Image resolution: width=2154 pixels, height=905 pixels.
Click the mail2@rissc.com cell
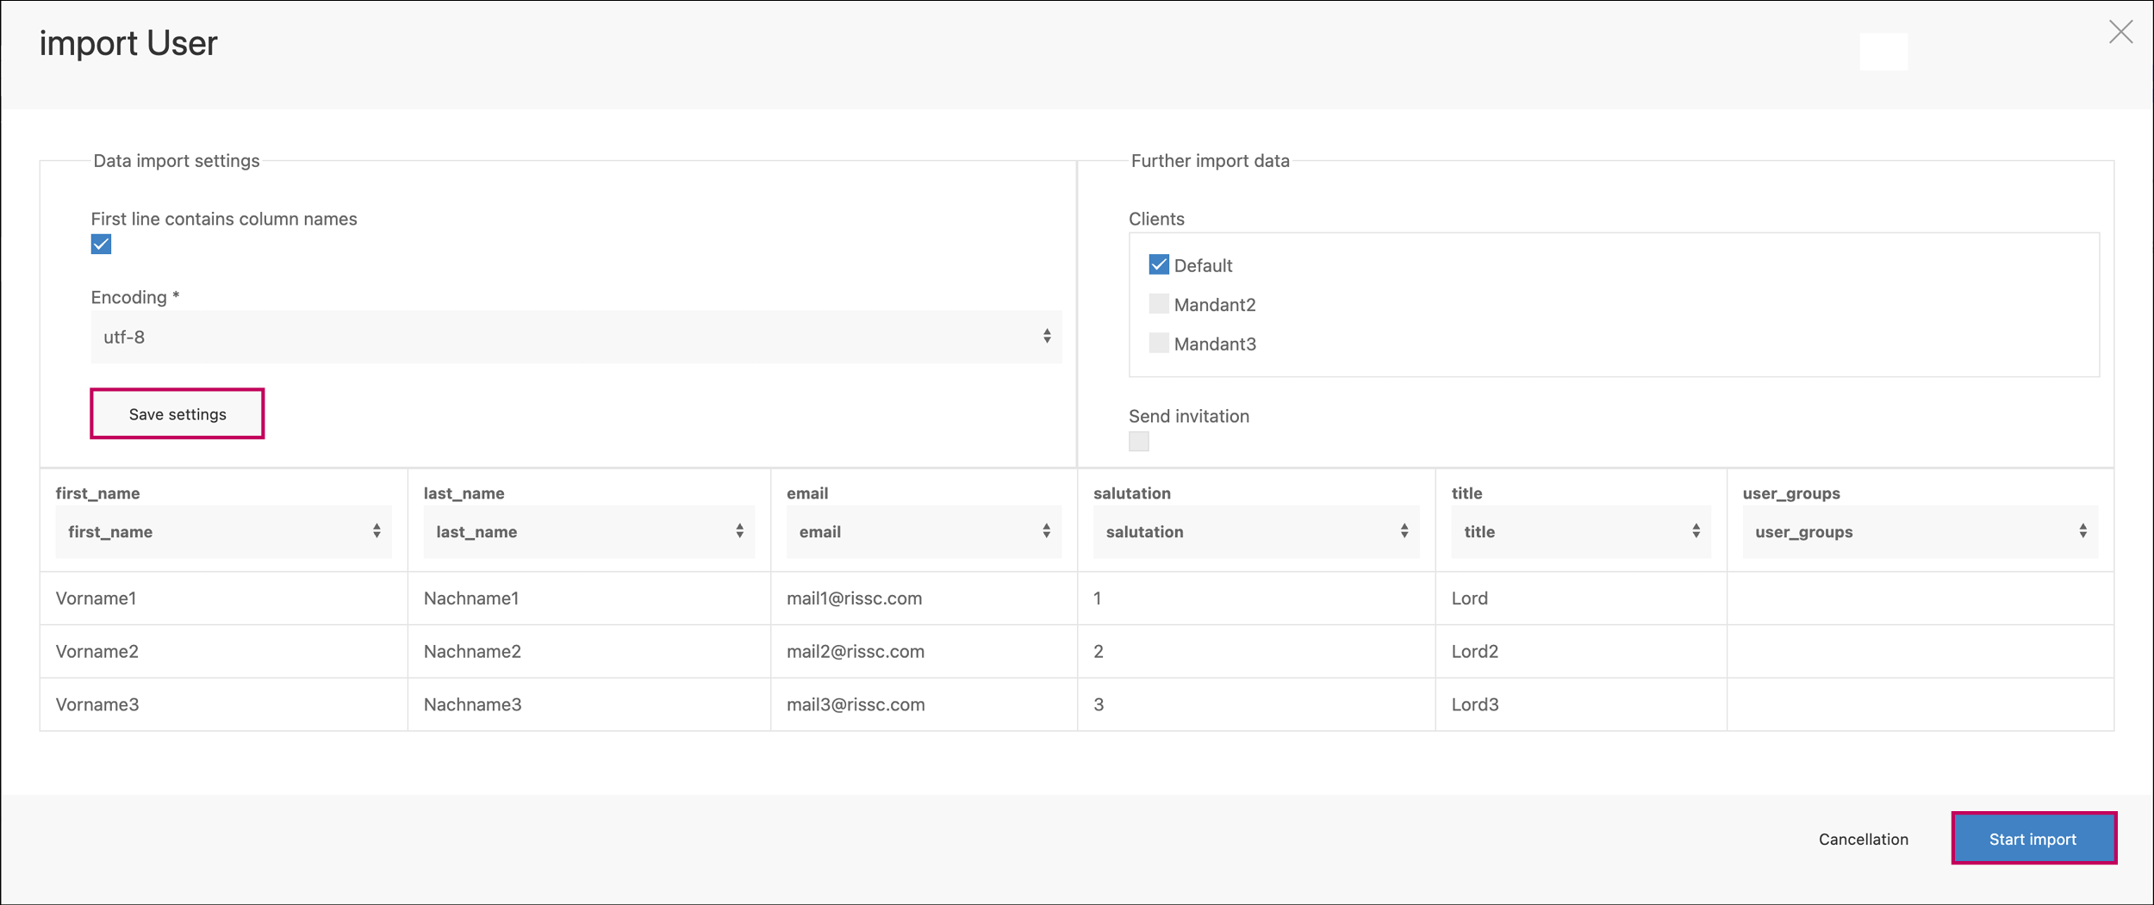click(x=855, y=652)
